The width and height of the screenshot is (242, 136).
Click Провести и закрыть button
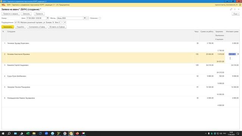[x=11, y=14]
